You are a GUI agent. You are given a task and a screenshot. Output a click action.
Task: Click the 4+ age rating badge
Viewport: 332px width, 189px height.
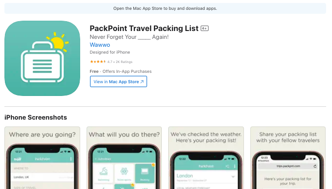point(205,29)
